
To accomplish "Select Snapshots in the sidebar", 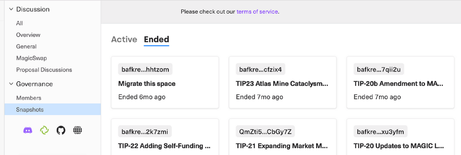I will pos(52,110).
